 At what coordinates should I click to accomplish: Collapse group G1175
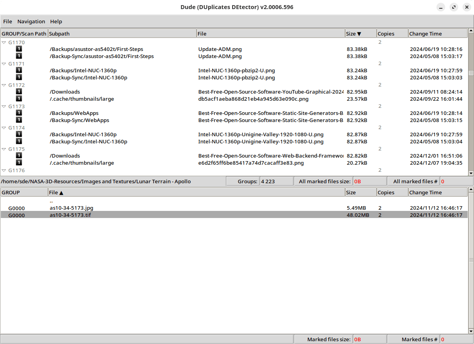click(x=4, y=149)
